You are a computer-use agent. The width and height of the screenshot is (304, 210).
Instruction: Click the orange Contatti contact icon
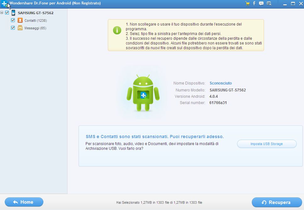(20, 20)
